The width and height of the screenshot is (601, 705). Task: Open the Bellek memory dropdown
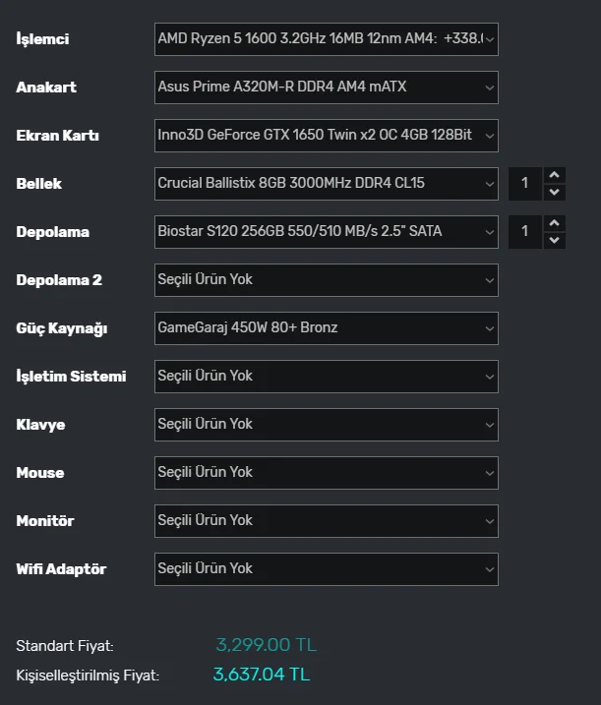coord(326,184)
